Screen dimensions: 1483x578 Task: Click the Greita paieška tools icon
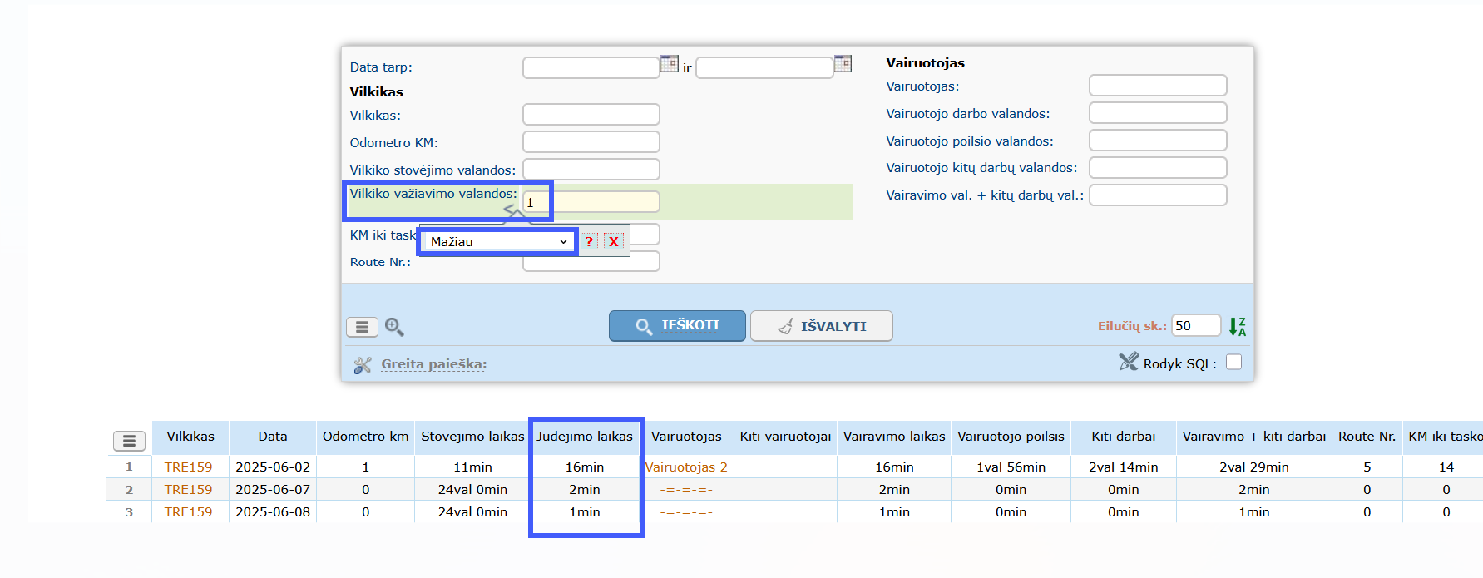pos(363,364)
